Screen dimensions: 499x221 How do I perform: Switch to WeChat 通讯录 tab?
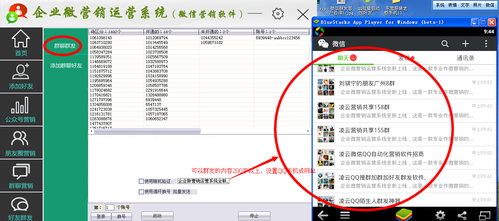[x=465, y=58]
